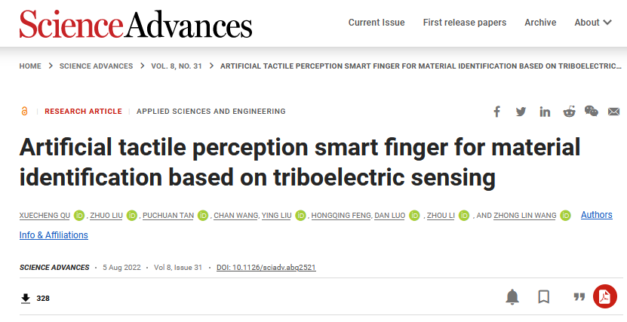Go to First release papers
The image size is (627, 322).
[x=465, y=23]
